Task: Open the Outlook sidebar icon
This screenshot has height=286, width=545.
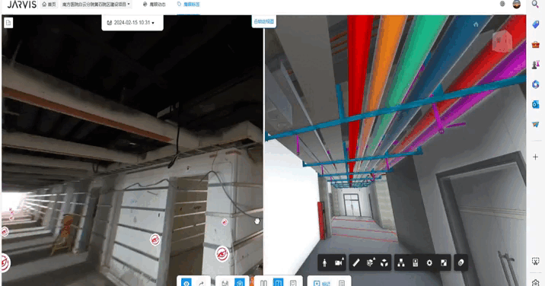Action: pyautogui.click(x=536, y=104)
